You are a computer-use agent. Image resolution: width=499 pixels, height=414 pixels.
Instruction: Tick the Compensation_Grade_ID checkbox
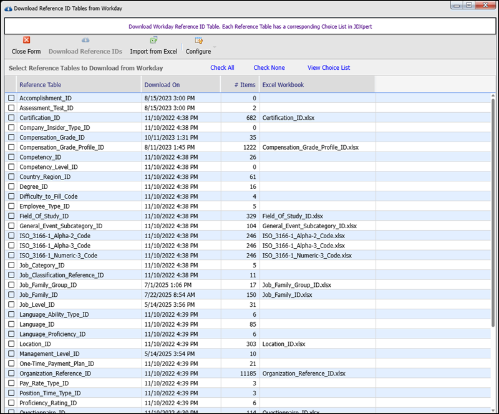[11, 137]
